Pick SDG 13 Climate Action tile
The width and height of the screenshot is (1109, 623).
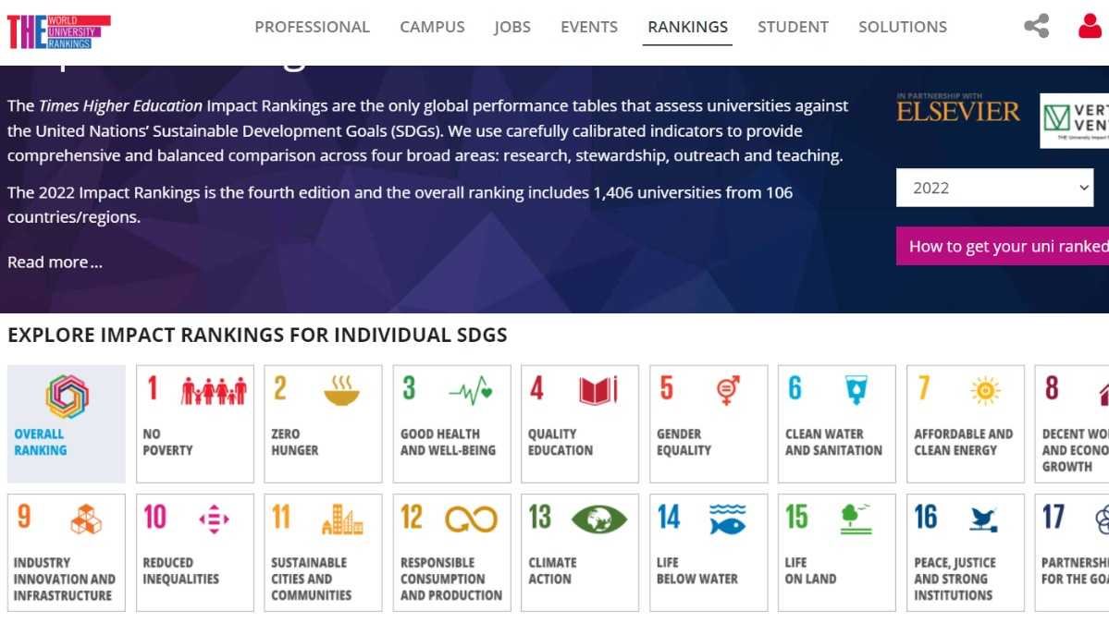[x=580, y=552]
